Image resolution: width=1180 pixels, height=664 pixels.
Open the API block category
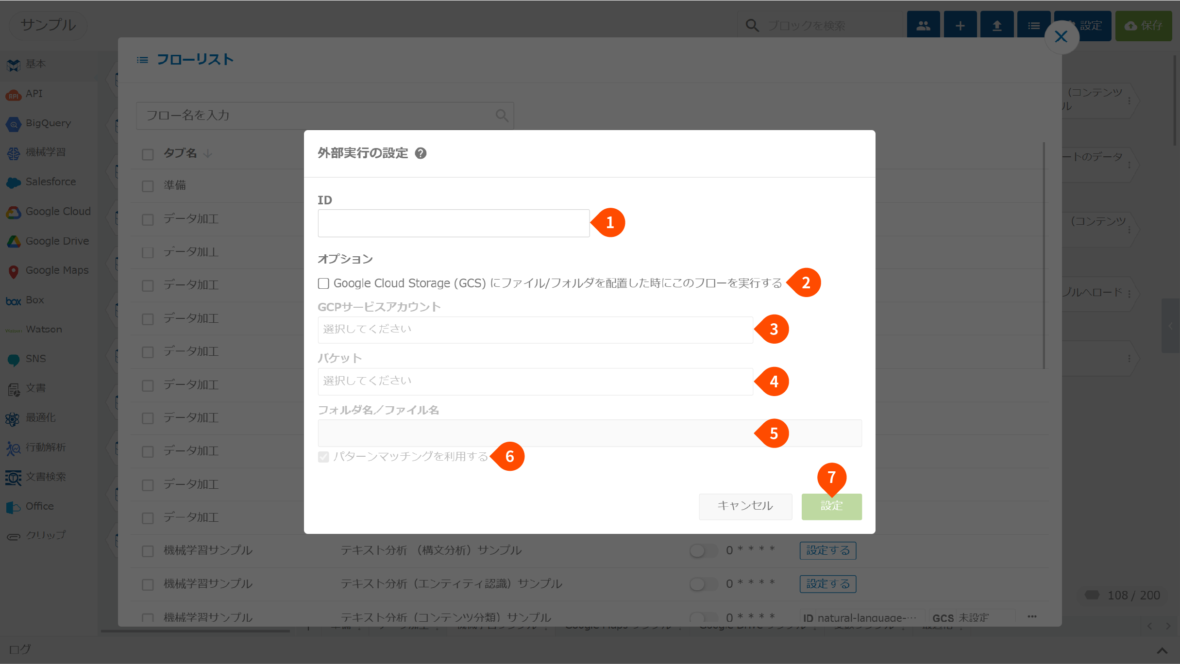[x=49, y=94]
